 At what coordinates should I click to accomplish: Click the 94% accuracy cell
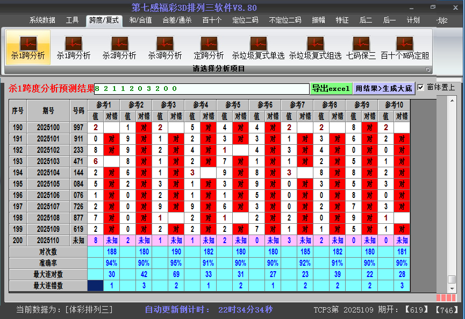point(111,263)
